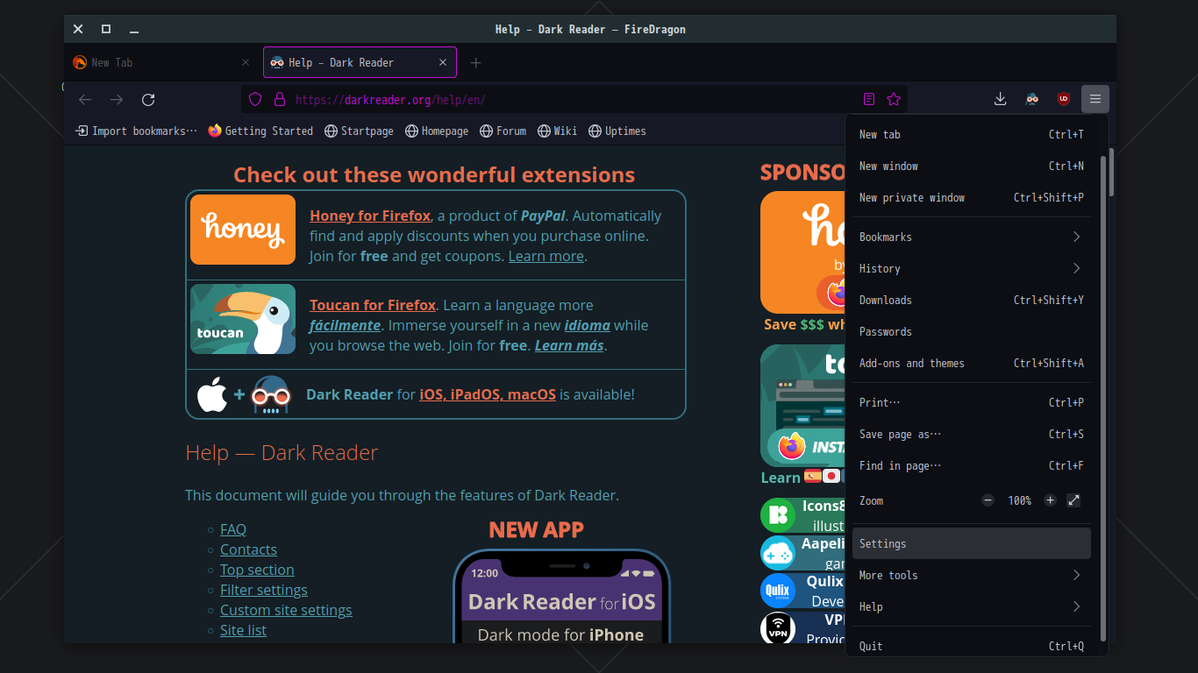
Task: Close the Help – Dark Reader tab
Action: tap(443, 62)
